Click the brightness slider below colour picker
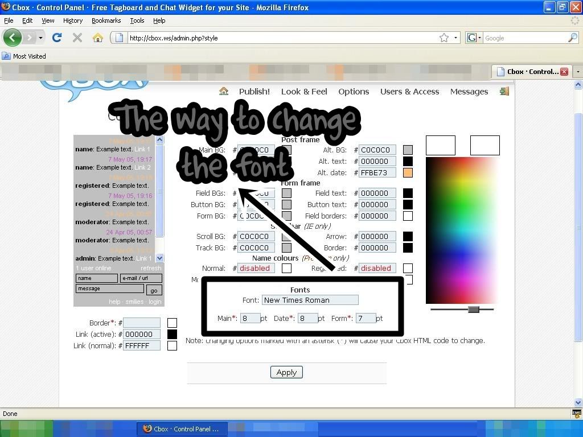 (473, 309)
